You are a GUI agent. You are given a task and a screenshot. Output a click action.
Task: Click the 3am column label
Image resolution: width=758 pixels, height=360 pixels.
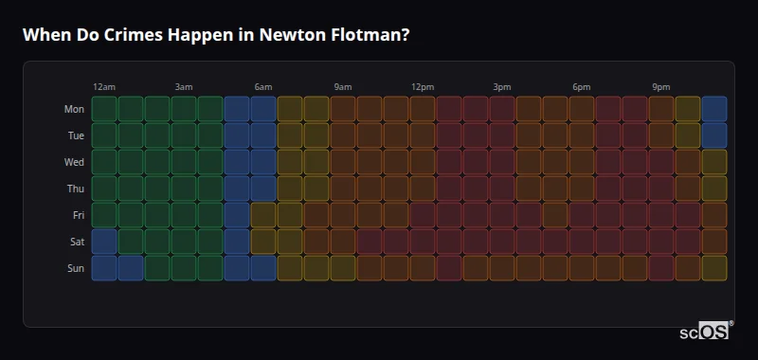[184, 87]
